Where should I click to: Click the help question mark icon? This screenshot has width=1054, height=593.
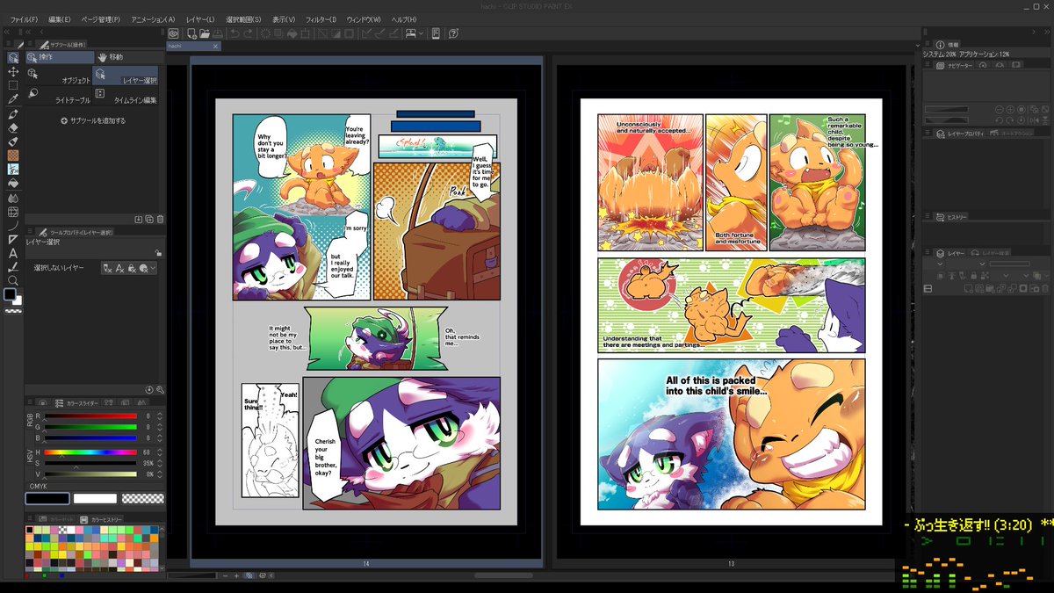click(x=453, y=33)
